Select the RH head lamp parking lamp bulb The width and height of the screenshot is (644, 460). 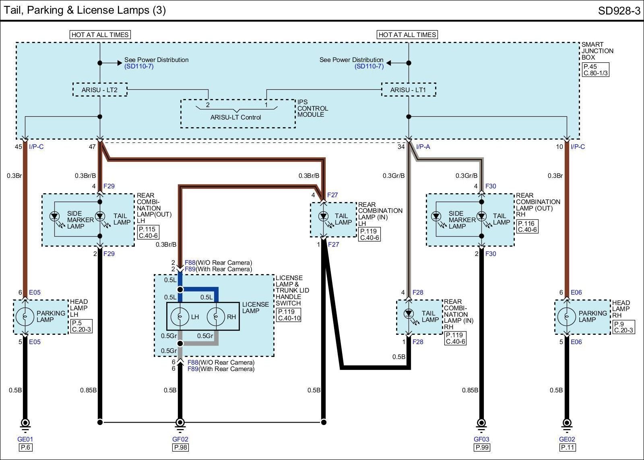[567, 317]
